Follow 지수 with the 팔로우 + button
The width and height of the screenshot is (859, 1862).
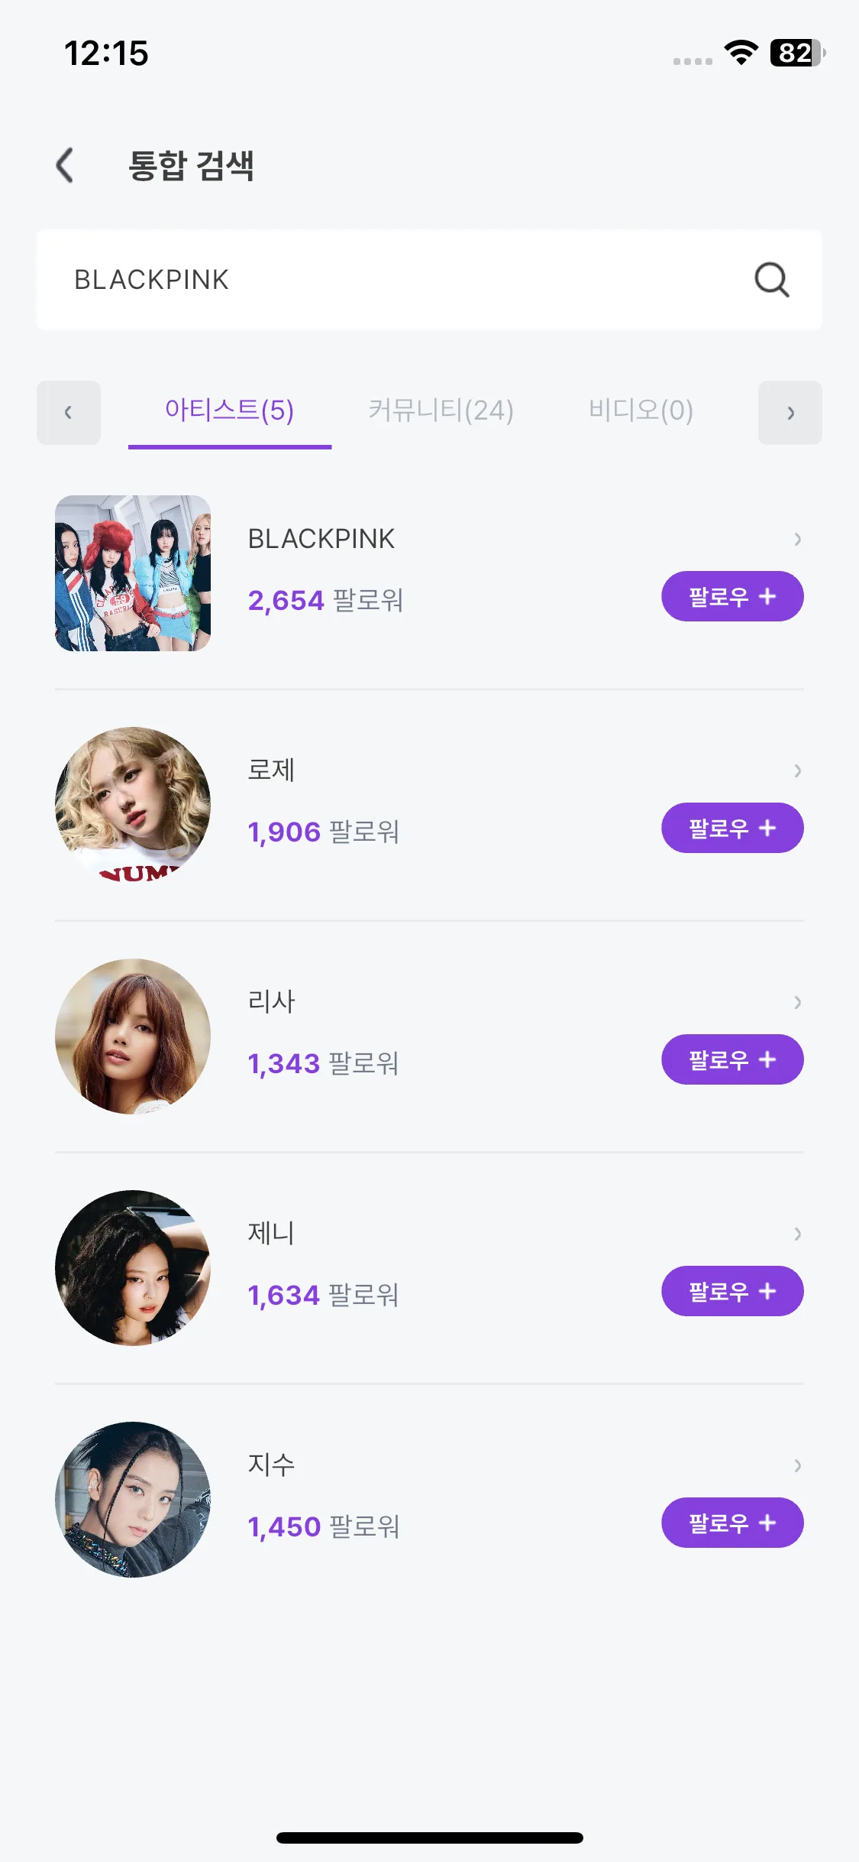(x=732, y=1523)
